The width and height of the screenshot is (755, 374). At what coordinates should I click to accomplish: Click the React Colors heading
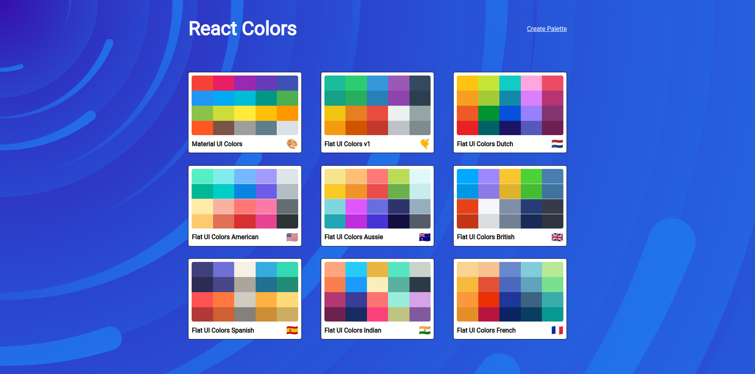pos(243,29)
